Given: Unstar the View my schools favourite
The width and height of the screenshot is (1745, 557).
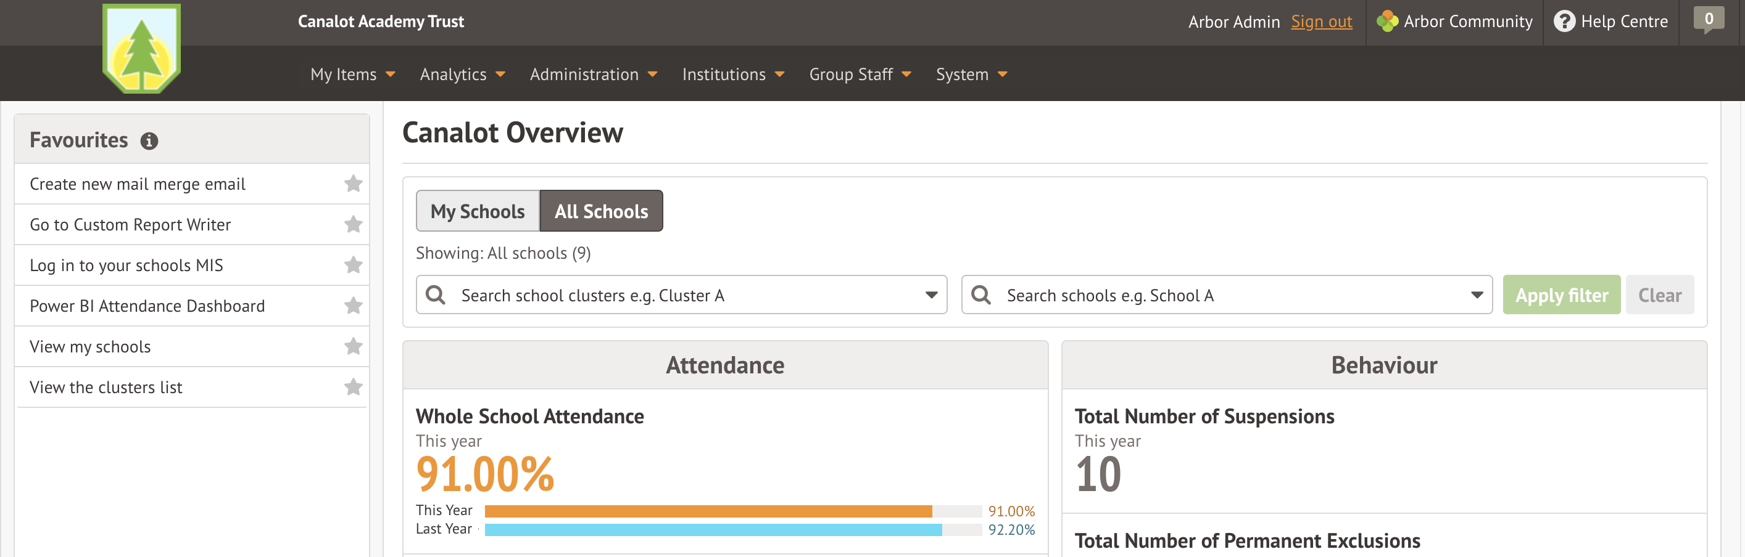Looking at the screenshot, I should click(353, 346).
